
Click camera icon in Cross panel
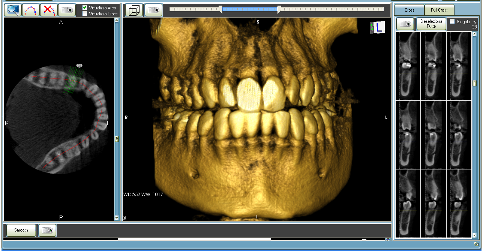(x=405, y=24)
